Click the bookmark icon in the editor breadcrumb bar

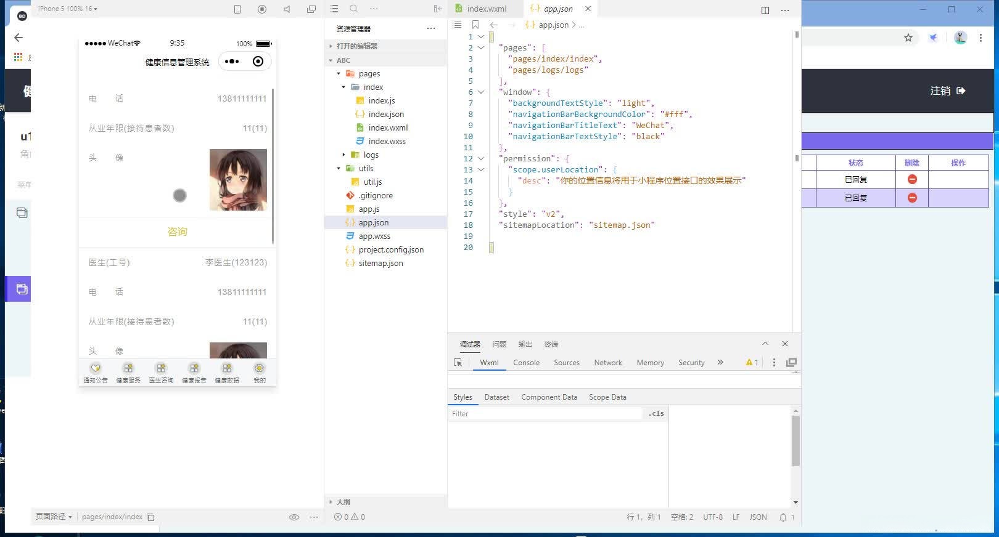click(475, 25)
